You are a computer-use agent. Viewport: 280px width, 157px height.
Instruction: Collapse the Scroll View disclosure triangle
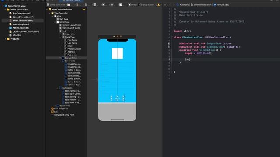click(55, 22)
